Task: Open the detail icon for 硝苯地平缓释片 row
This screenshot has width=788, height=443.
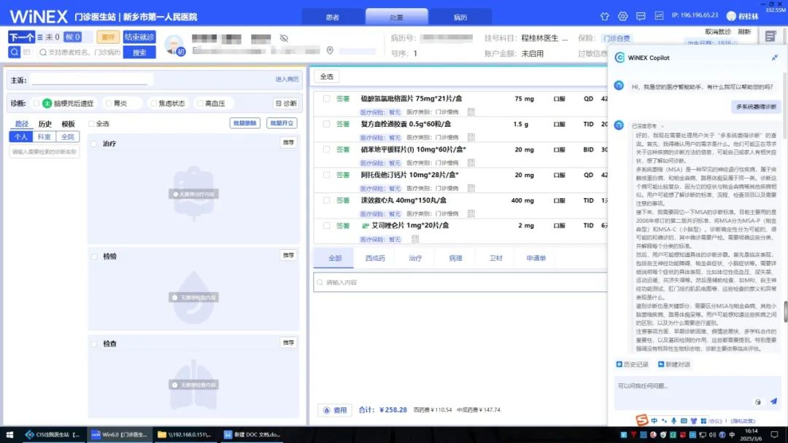Action: click(x=471, y=162)
